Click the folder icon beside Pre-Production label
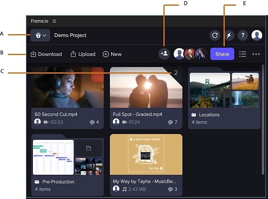 (37, 182)
